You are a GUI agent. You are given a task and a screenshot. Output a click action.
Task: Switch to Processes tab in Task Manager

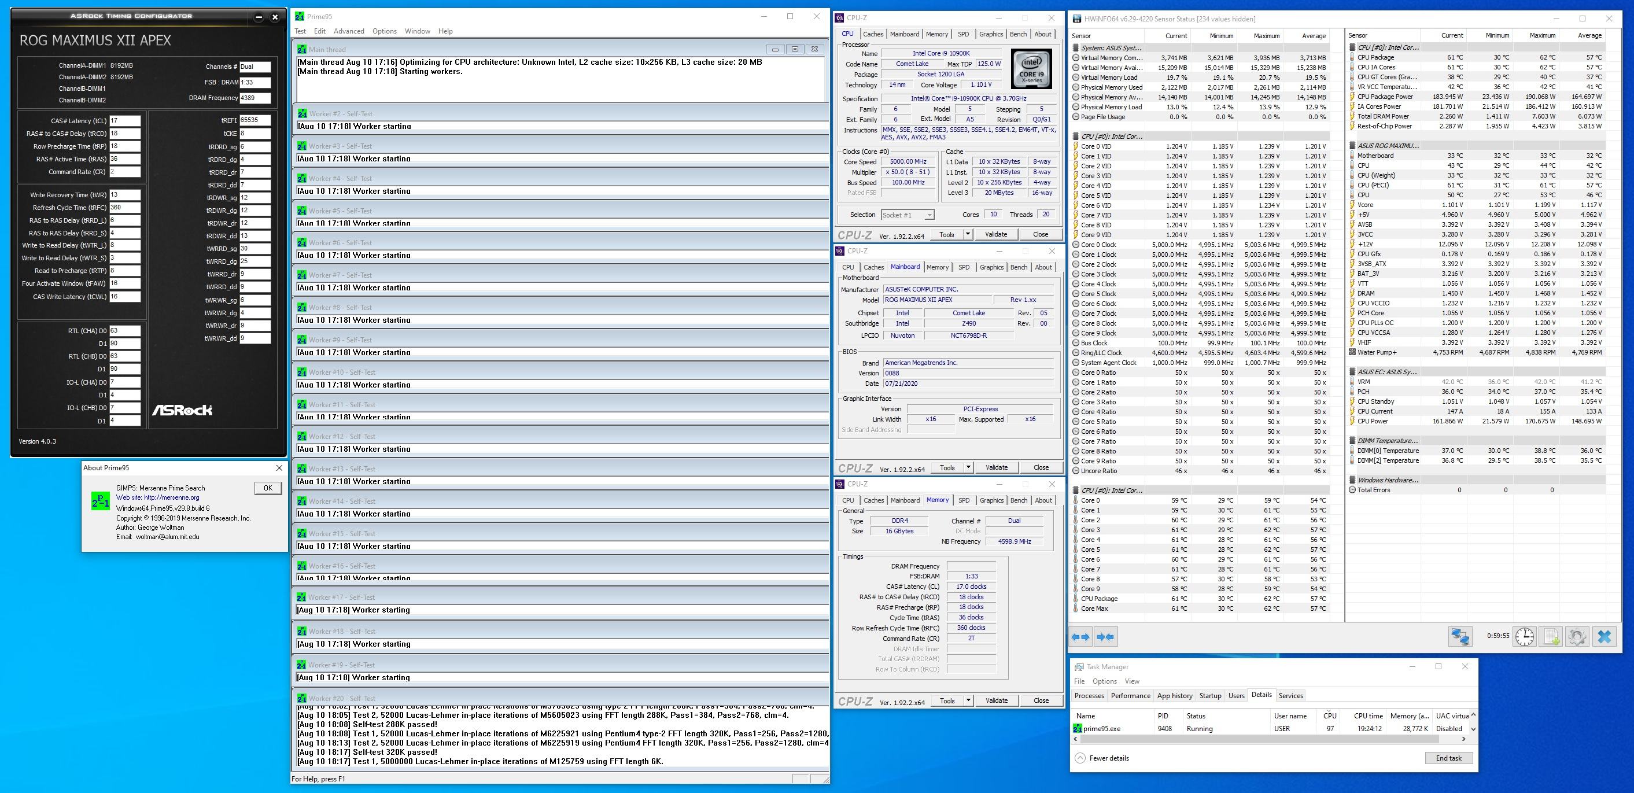click(x=1089, y=695)
